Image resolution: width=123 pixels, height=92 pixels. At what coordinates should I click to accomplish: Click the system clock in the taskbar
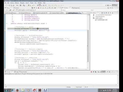point(115,90)
